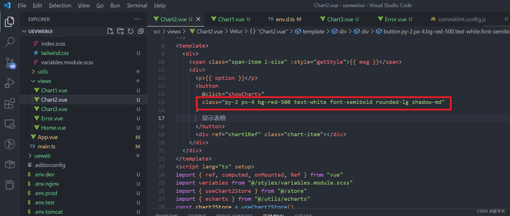Refresh the Explorer file tree

(x=131, y=31)
